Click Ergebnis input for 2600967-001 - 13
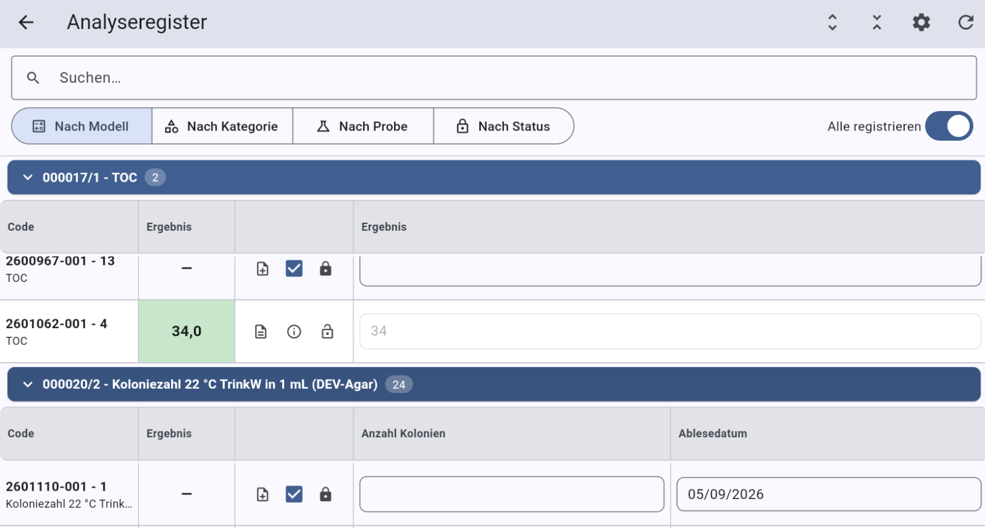Viewport: 985px width, 528px height. click(x=670, y=270)
